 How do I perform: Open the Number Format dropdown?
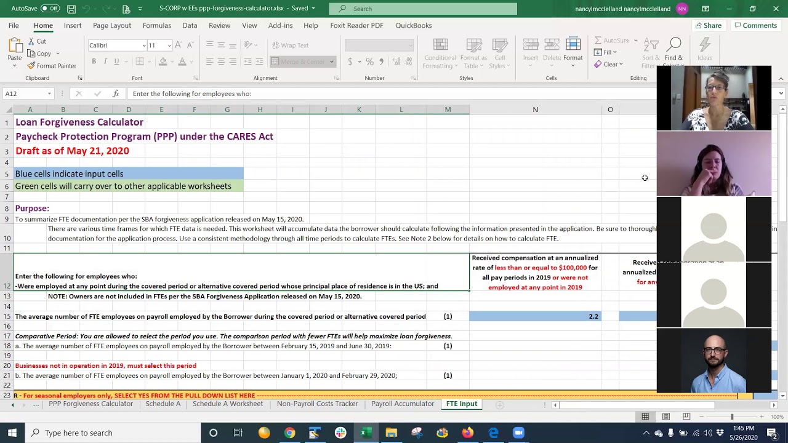410,46
